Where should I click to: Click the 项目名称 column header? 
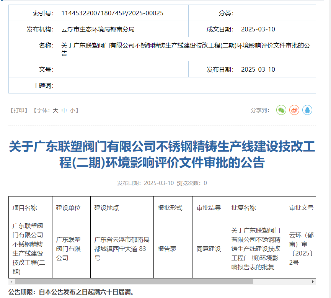pyautogui.click(x=25, y=208)
